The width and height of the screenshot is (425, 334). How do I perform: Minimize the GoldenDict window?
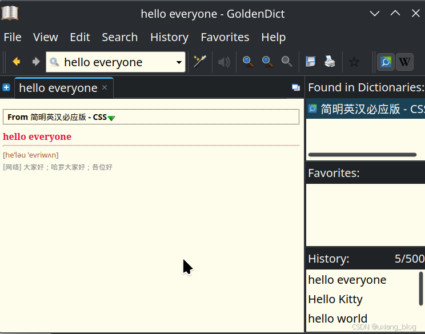(375, 13)
